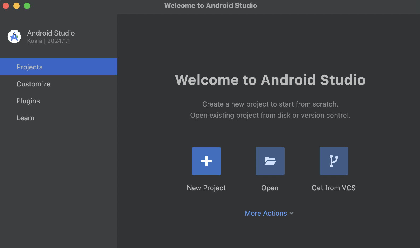Switch to the Customize tab
This screenshot has height=248, width=420.
click(x=59, y=84)
